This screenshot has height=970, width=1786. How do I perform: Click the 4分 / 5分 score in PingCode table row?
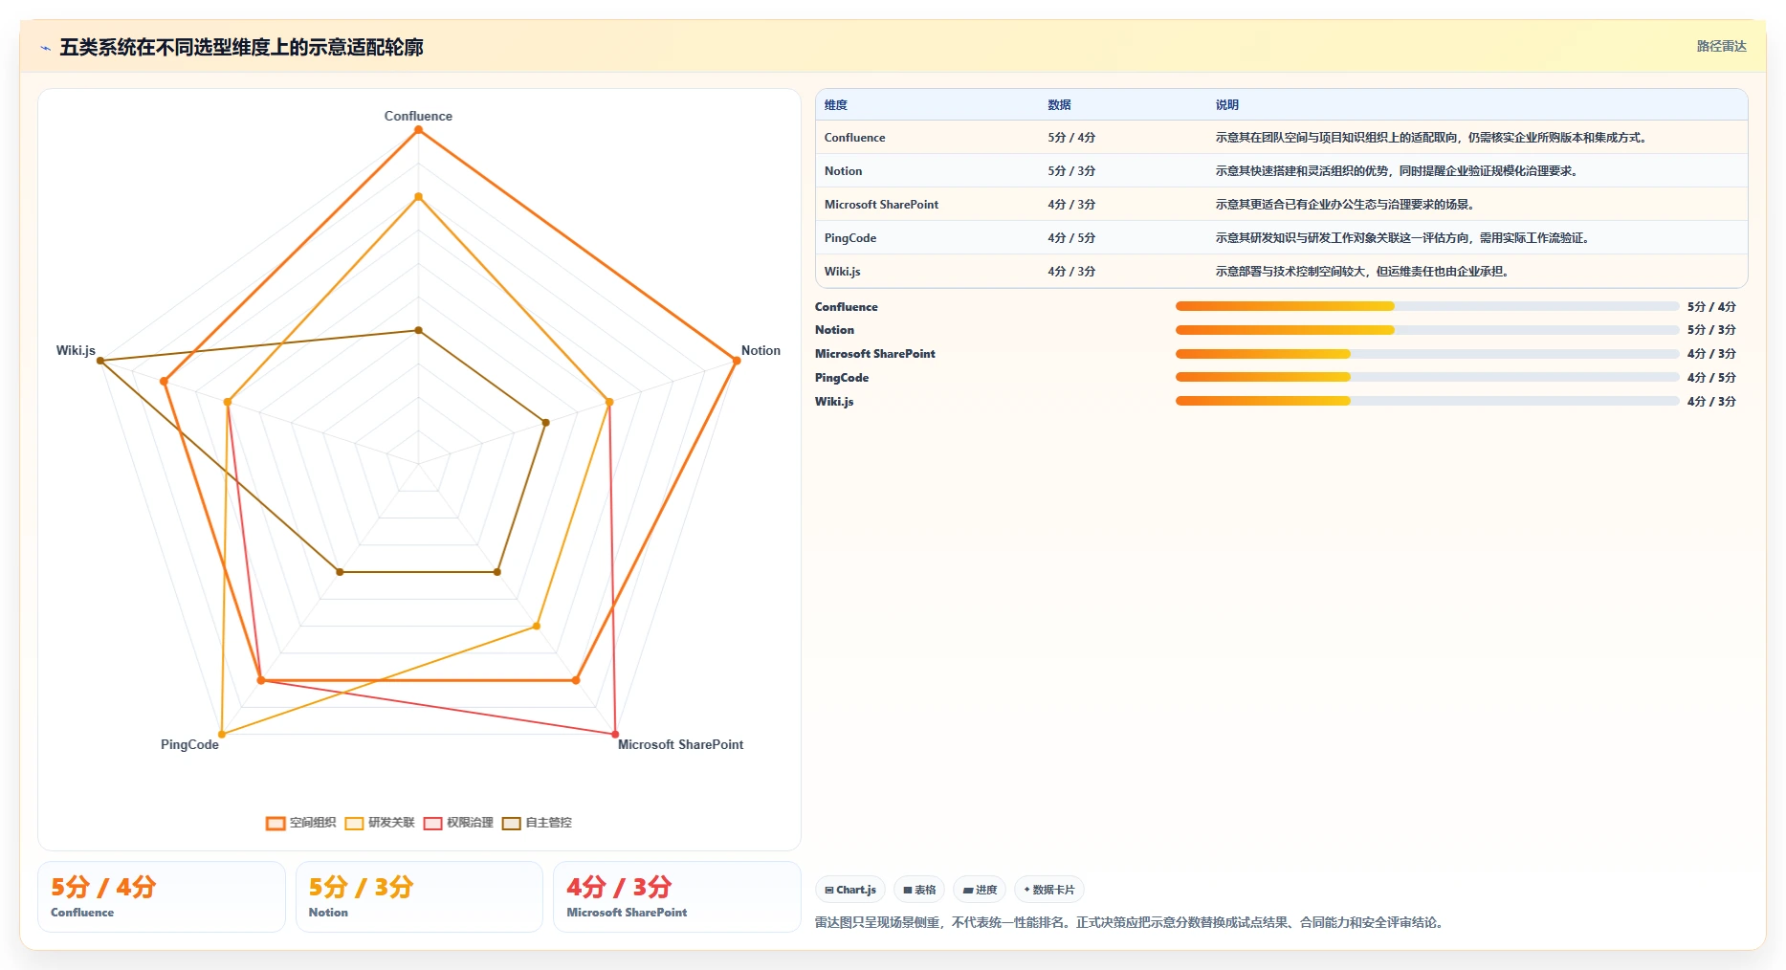[1071, 238]
